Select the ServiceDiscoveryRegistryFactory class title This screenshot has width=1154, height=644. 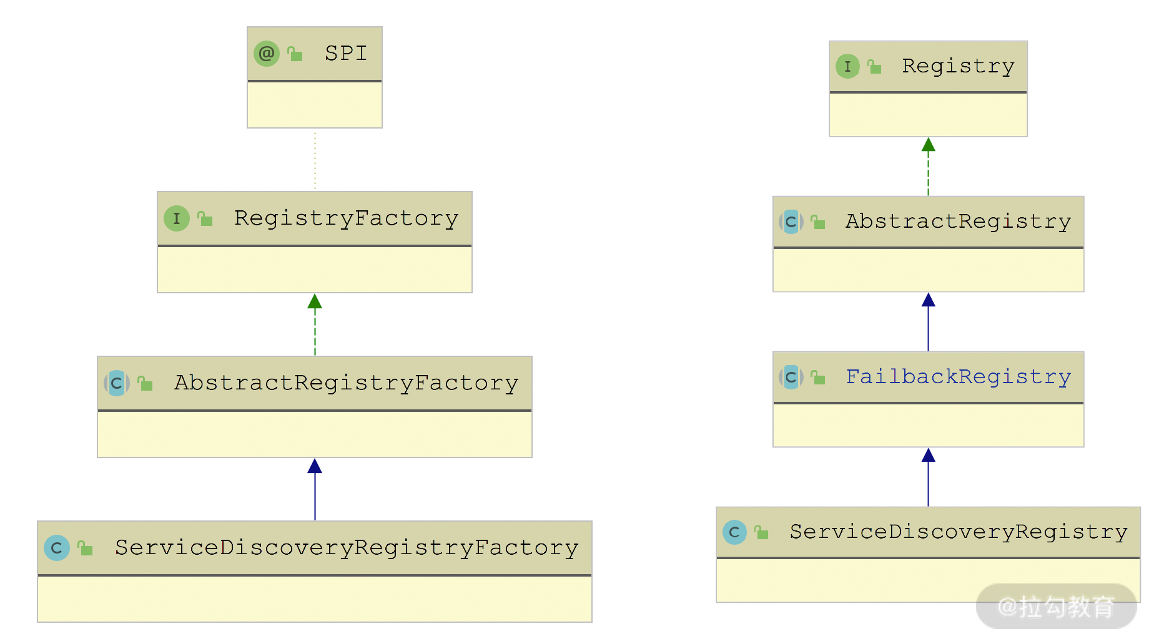pos(346,548)
